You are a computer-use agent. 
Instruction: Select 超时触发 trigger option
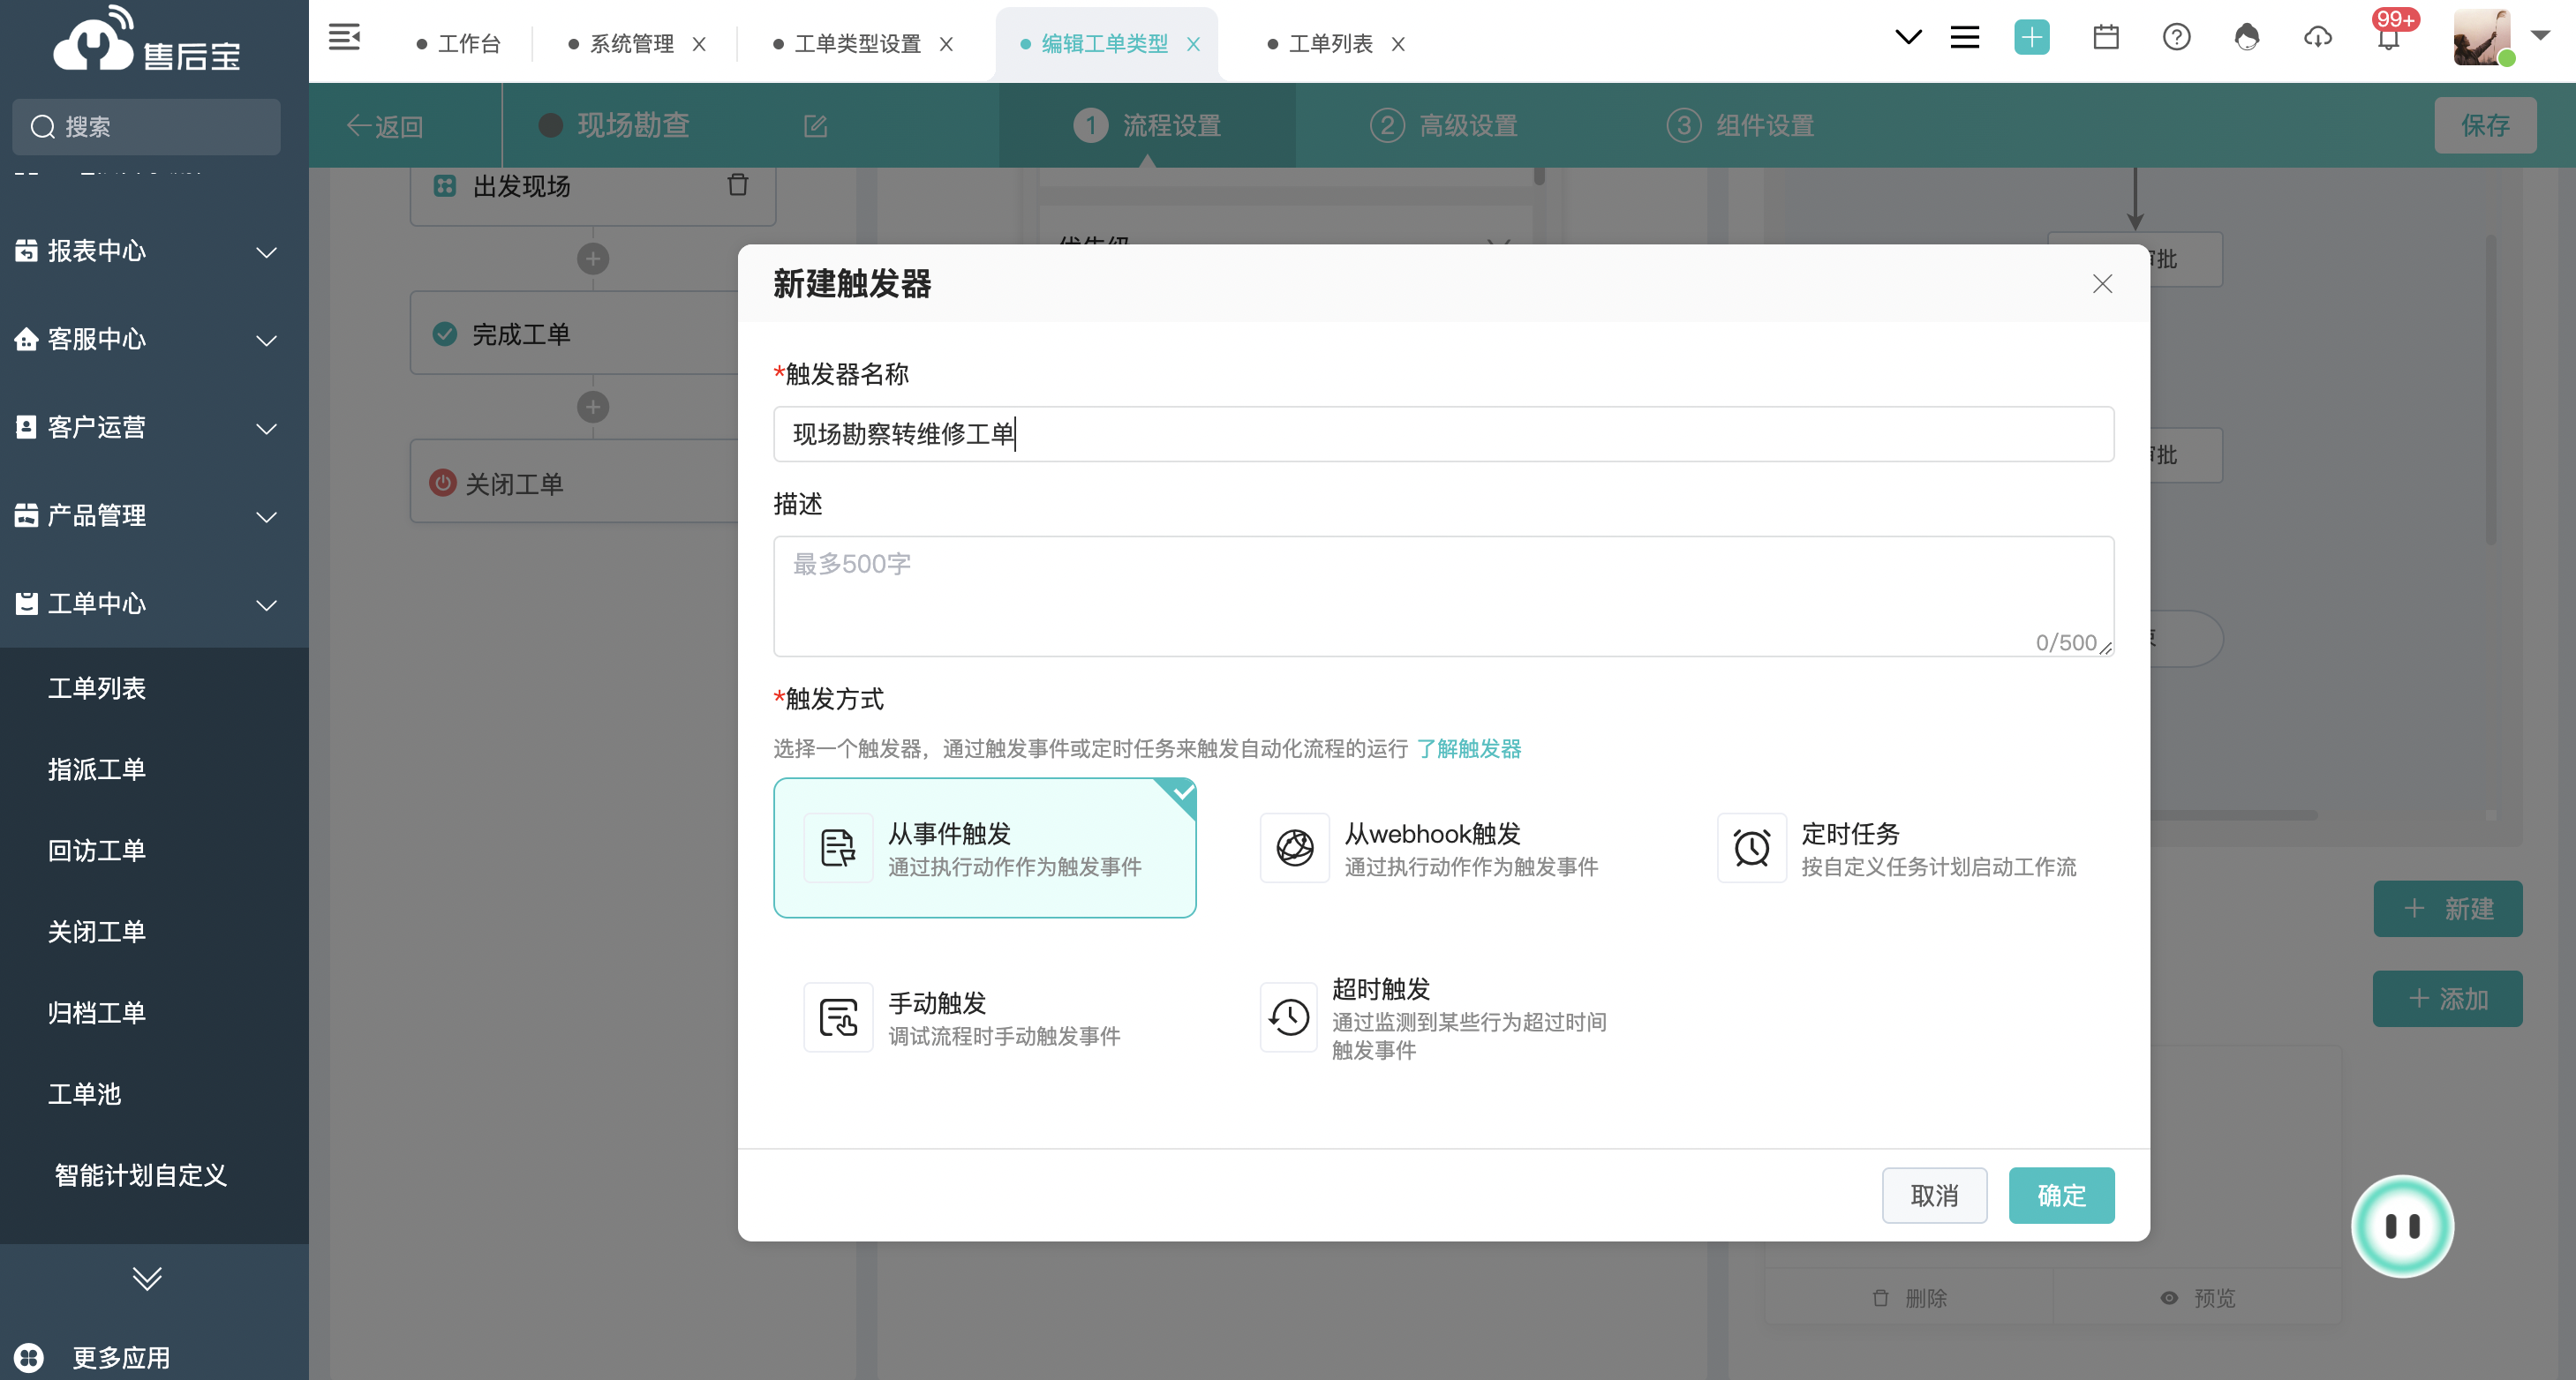pos(1440,1017)
